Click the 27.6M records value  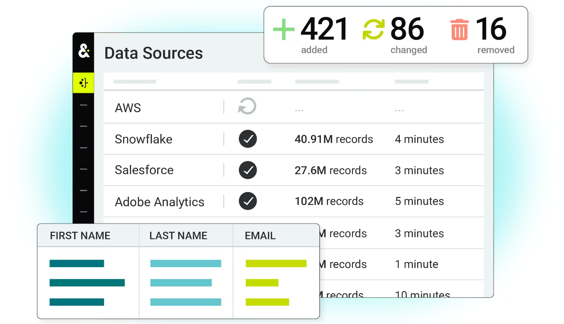(330, 170)
